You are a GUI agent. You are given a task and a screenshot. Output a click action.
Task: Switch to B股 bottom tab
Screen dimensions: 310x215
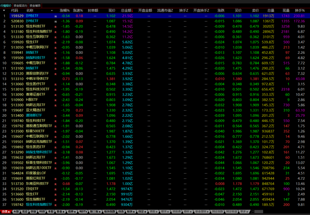tap(51, 212)
